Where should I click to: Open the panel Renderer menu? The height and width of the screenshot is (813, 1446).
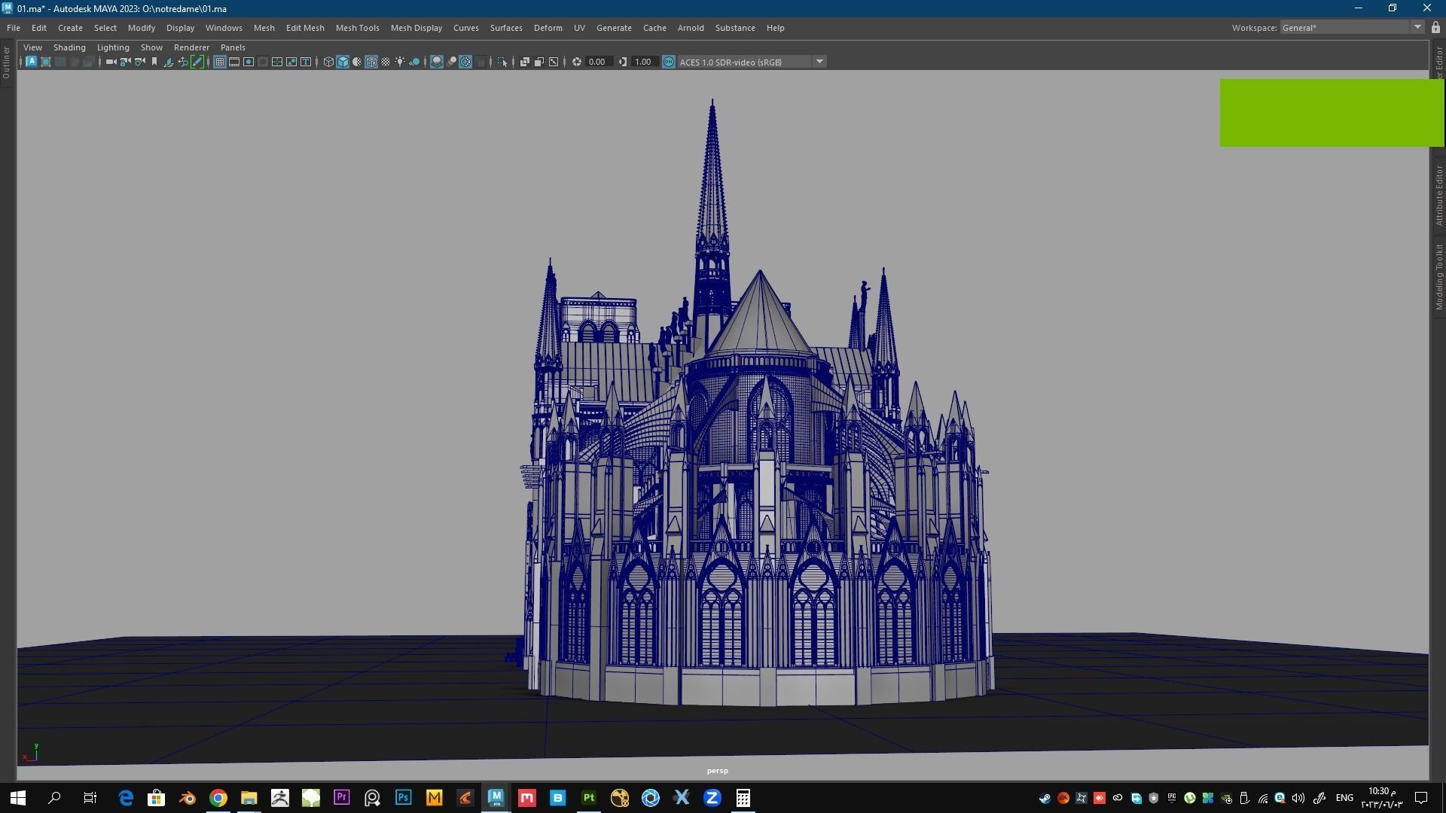(191, 47)
